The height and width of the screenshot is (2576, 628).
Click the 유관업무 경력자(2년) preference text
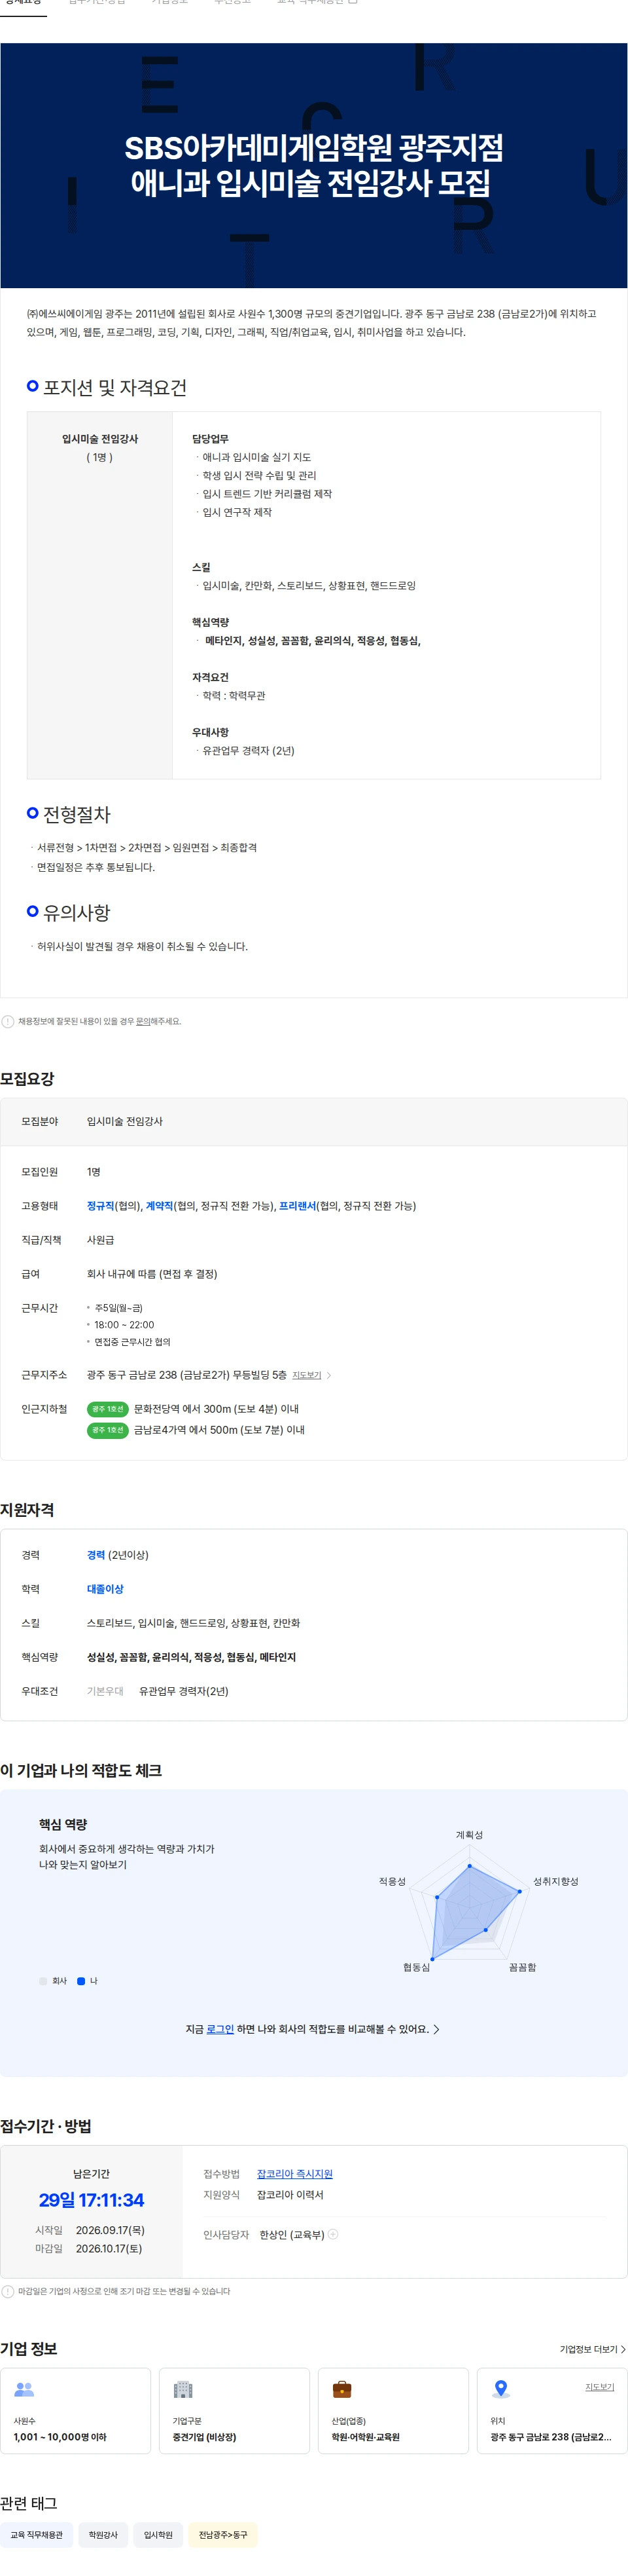184,1691
